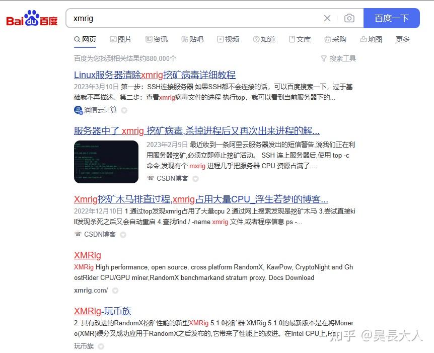Click the question-mark icon beside 知道
434x353 pixels.
pyautogui.click(x=255, y=39)
